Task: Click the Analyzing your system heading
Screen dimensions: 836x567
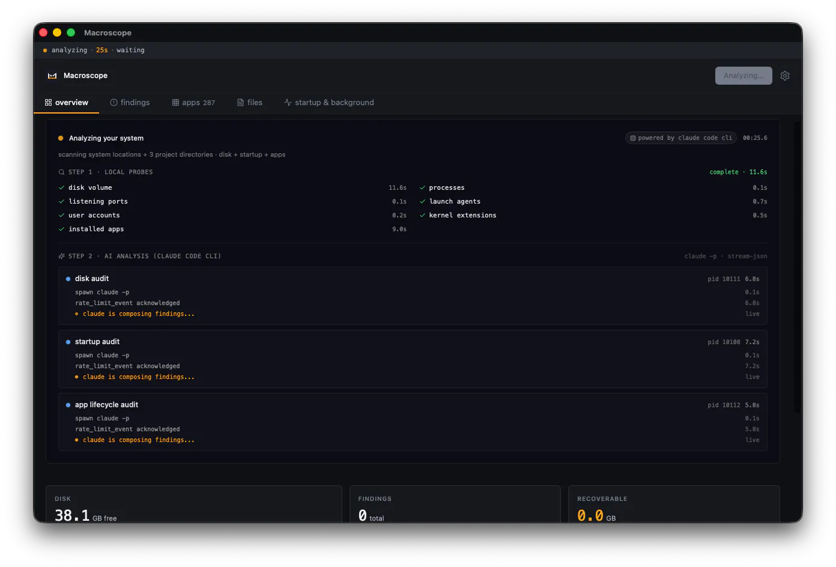Action: 106,138
